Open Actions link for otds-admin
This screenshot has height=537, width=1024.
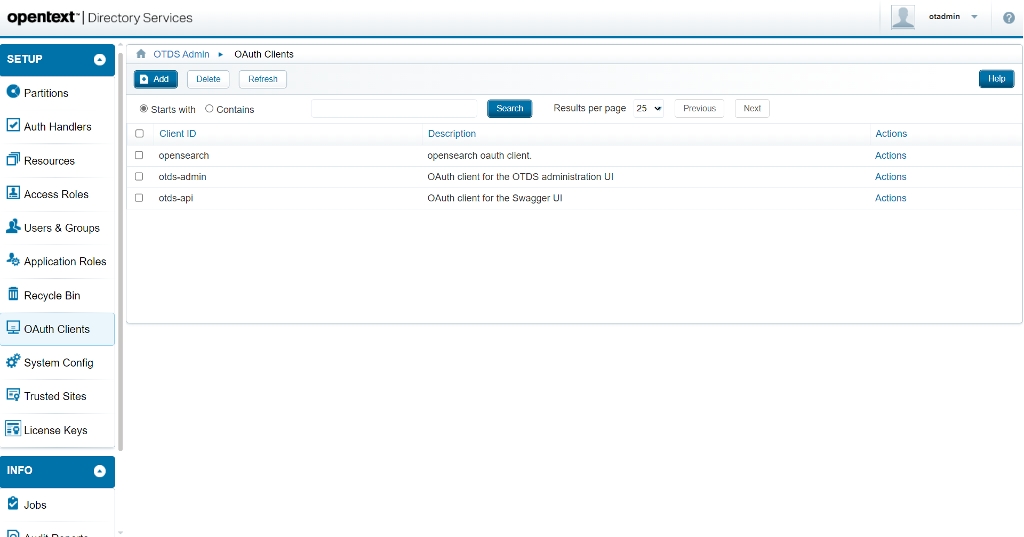pyautogui.click(x=890, y=177)
